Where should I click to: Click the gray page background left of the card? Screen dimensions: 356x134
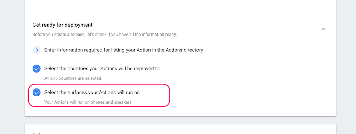pyautogui.click(x=12, y=67)
